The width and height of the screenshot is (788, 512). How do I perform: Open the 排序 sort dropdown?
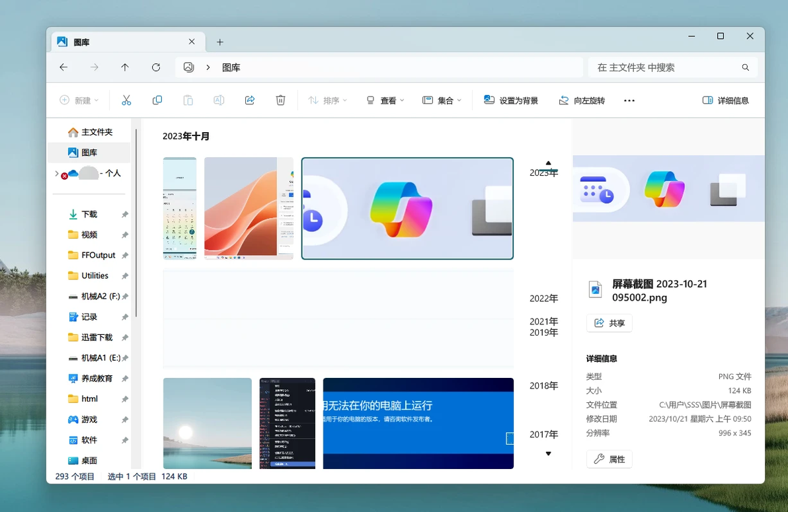click(x=328, y=100)
